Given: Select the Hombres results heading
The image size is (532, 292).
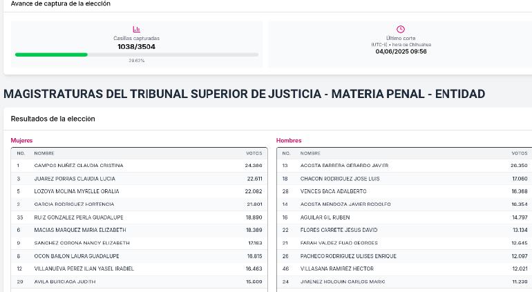Looking at the screenshot, I should click(289, 140).
